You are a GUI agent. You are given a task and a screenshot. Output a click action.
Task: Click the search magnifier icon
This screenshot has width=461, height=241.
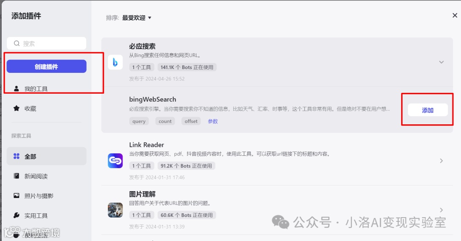point(17,43)
